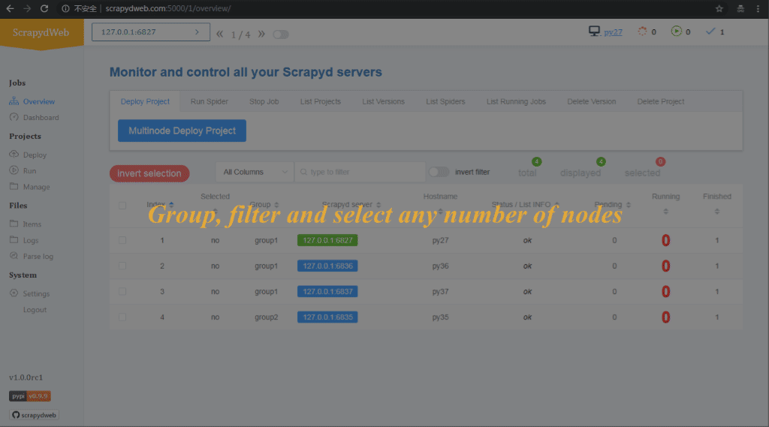This screenshot has width=769, height=427.
Task: Enable the invert filter switch
Action: (439, 172)
